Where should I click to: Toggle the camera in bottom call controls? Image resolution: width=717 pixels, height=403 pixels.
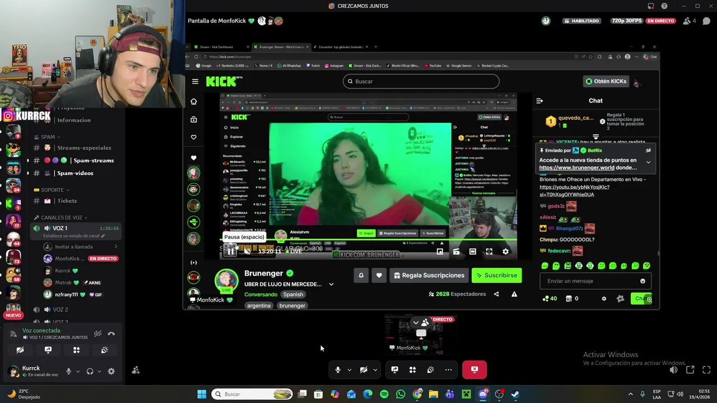tap(364, 369)
